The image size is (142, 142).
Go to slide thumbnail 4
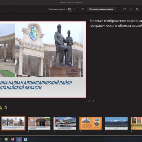point(39,124)
